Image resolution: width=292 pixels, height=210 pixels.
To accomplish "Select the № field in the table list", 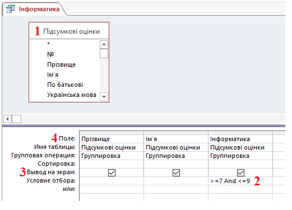I will point(50,54).
